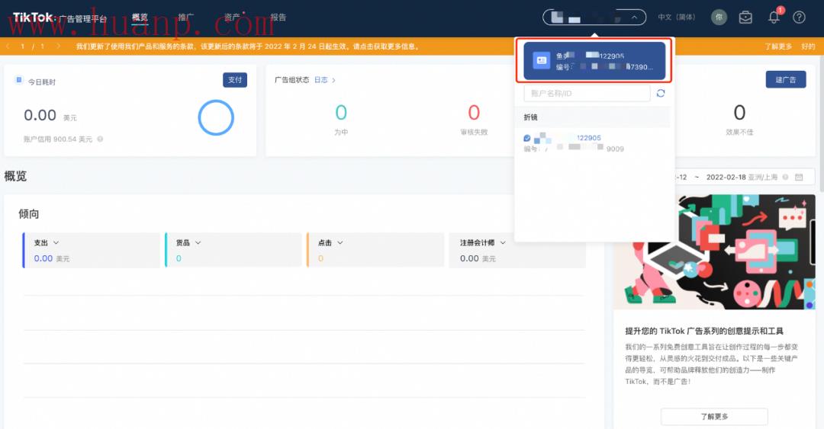Change language via 中文 (简体) selector

(676, 18)
